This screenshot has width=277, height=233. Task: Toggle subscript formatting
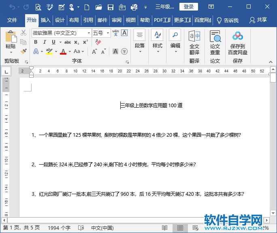pyautogui.click(x=76, y=42)
